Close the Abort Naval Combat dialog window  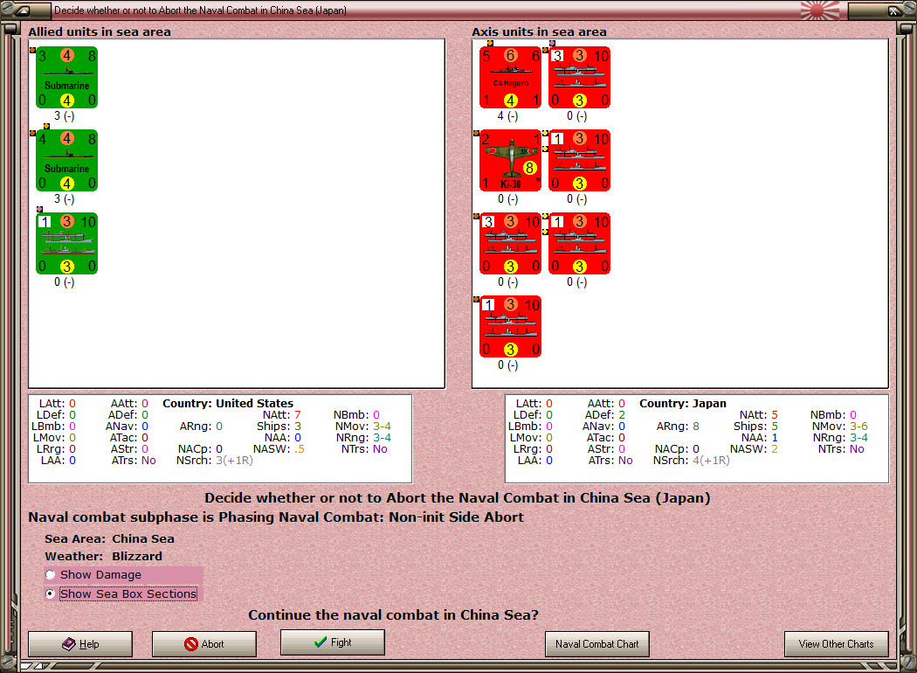[x=893, y=10]
